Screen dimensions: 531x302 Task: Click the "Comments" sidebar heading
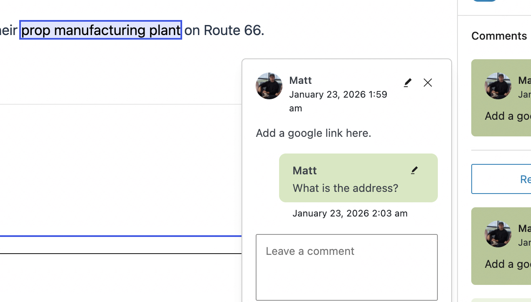pyautogui.click(x=499, y=36)
